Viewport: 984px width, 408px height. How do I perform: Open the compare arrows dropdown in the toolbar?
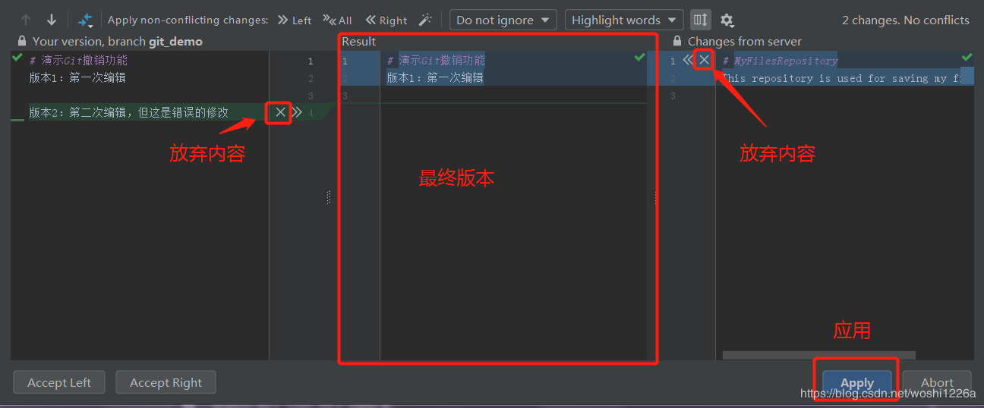click(x=85, y=20)
